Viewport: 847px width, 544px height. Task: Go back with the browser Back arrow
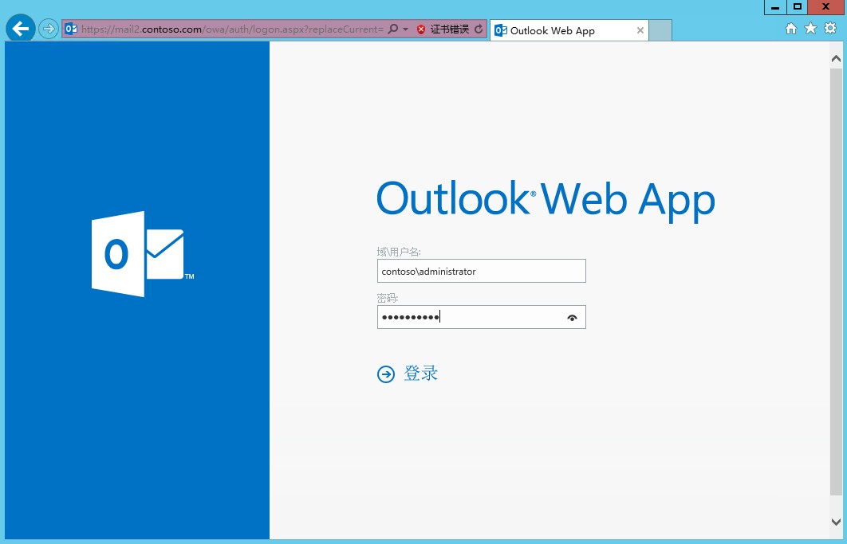21,29
